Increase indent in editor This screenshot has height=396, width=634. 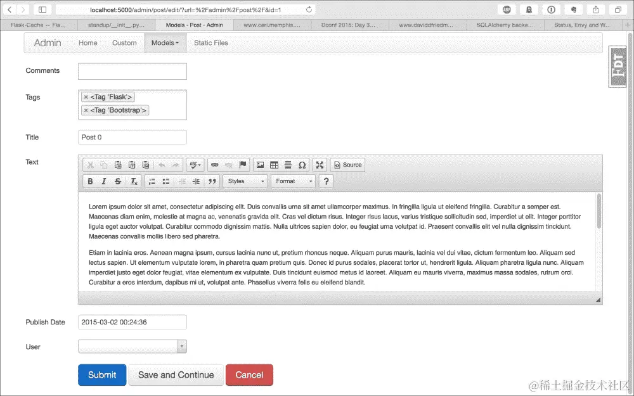[x=196, y=181]
